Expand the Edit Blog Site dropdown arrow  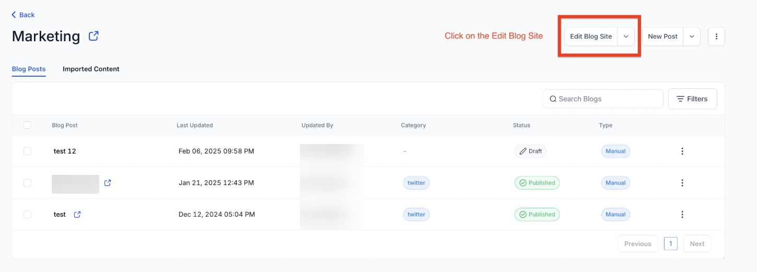tap(626, 37)
